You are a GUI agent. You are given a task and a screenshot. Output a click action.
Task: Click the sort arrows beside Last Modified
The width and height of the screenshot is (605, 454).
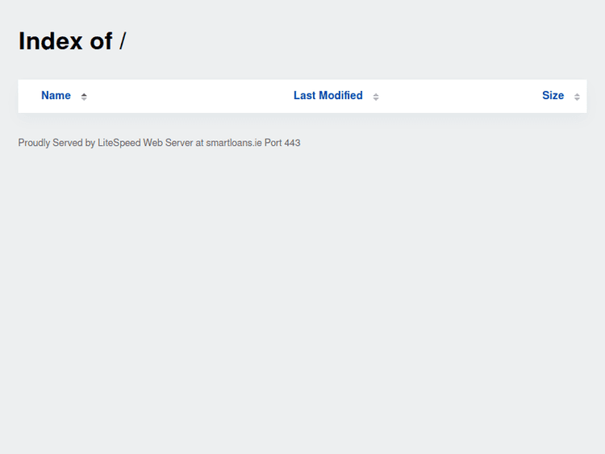(x=376, y=97)
